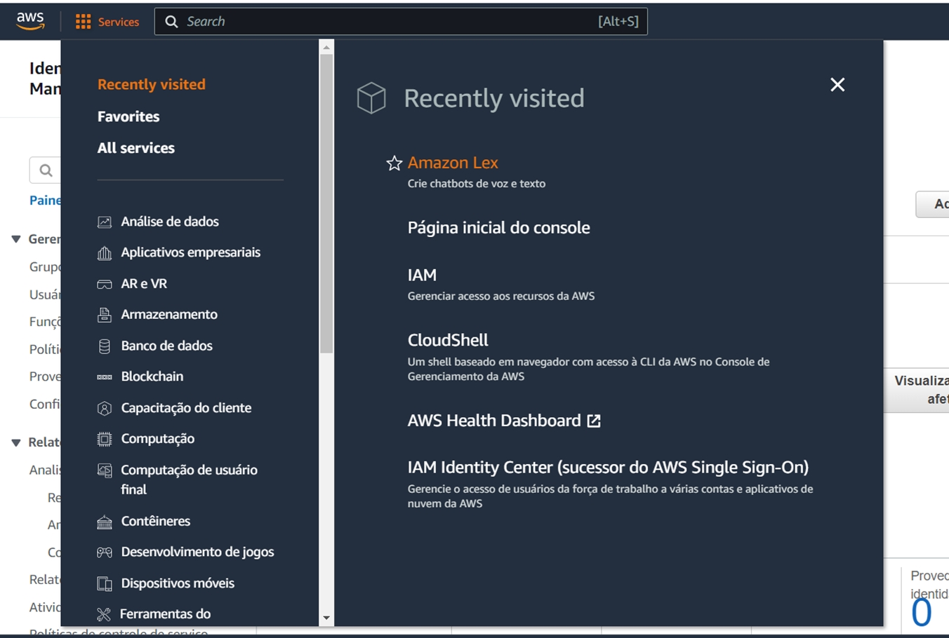
Task: Switch to the Favorites menu section
Action: 128,116
